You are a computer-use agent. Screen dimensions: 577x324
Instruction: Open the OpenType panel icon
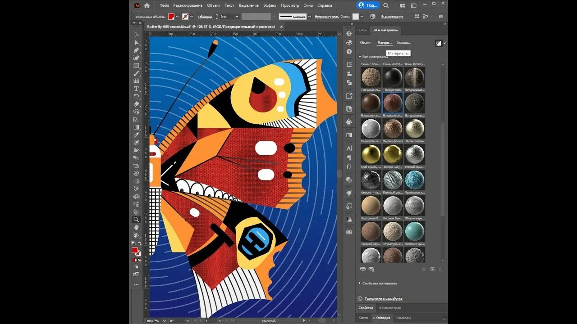(x=349, y=166)
